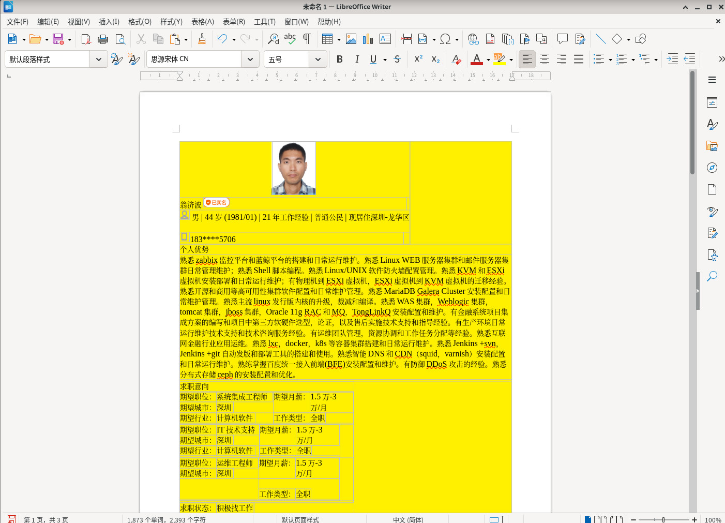Open the Navigator sidebar panel
Viewport: 725px width, 523px height.
coord(712,168)
